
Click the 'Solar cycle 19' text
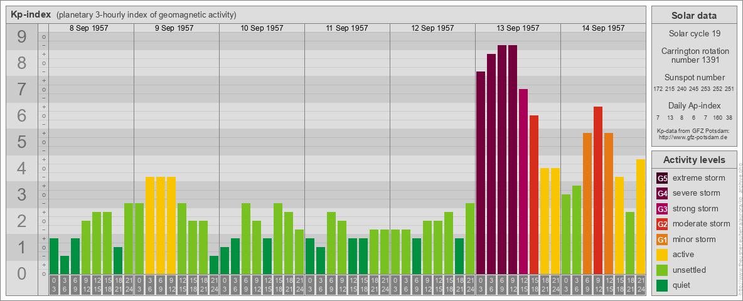[695, 34]
